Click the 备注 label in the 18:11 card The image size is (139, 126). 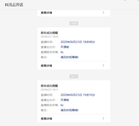(x=44, y=110)
